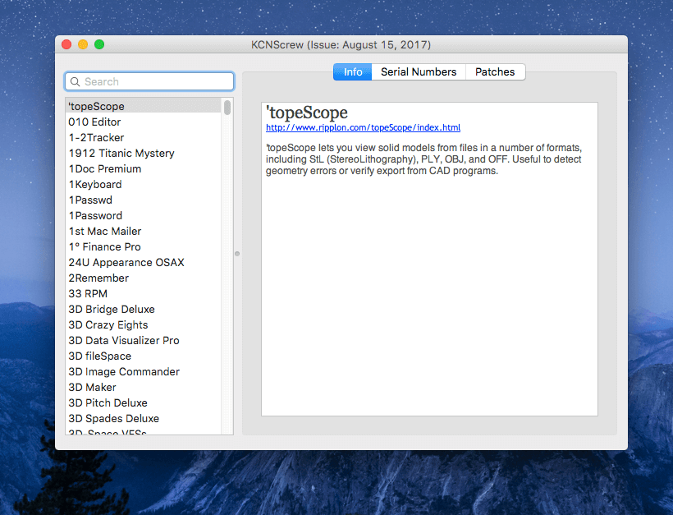Select 3D Crazy Eights row
Image resolution: width=673 pixels, height=515 pixels.
pos(144,324)
